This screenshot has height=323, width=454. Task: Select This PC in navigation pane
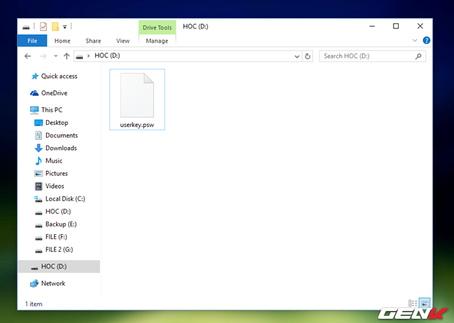click(x=52, y=110)
